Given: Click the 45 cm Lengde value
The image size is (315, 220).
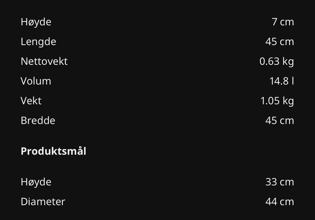Looking at the screenshot, I should (x=279, y=42).
